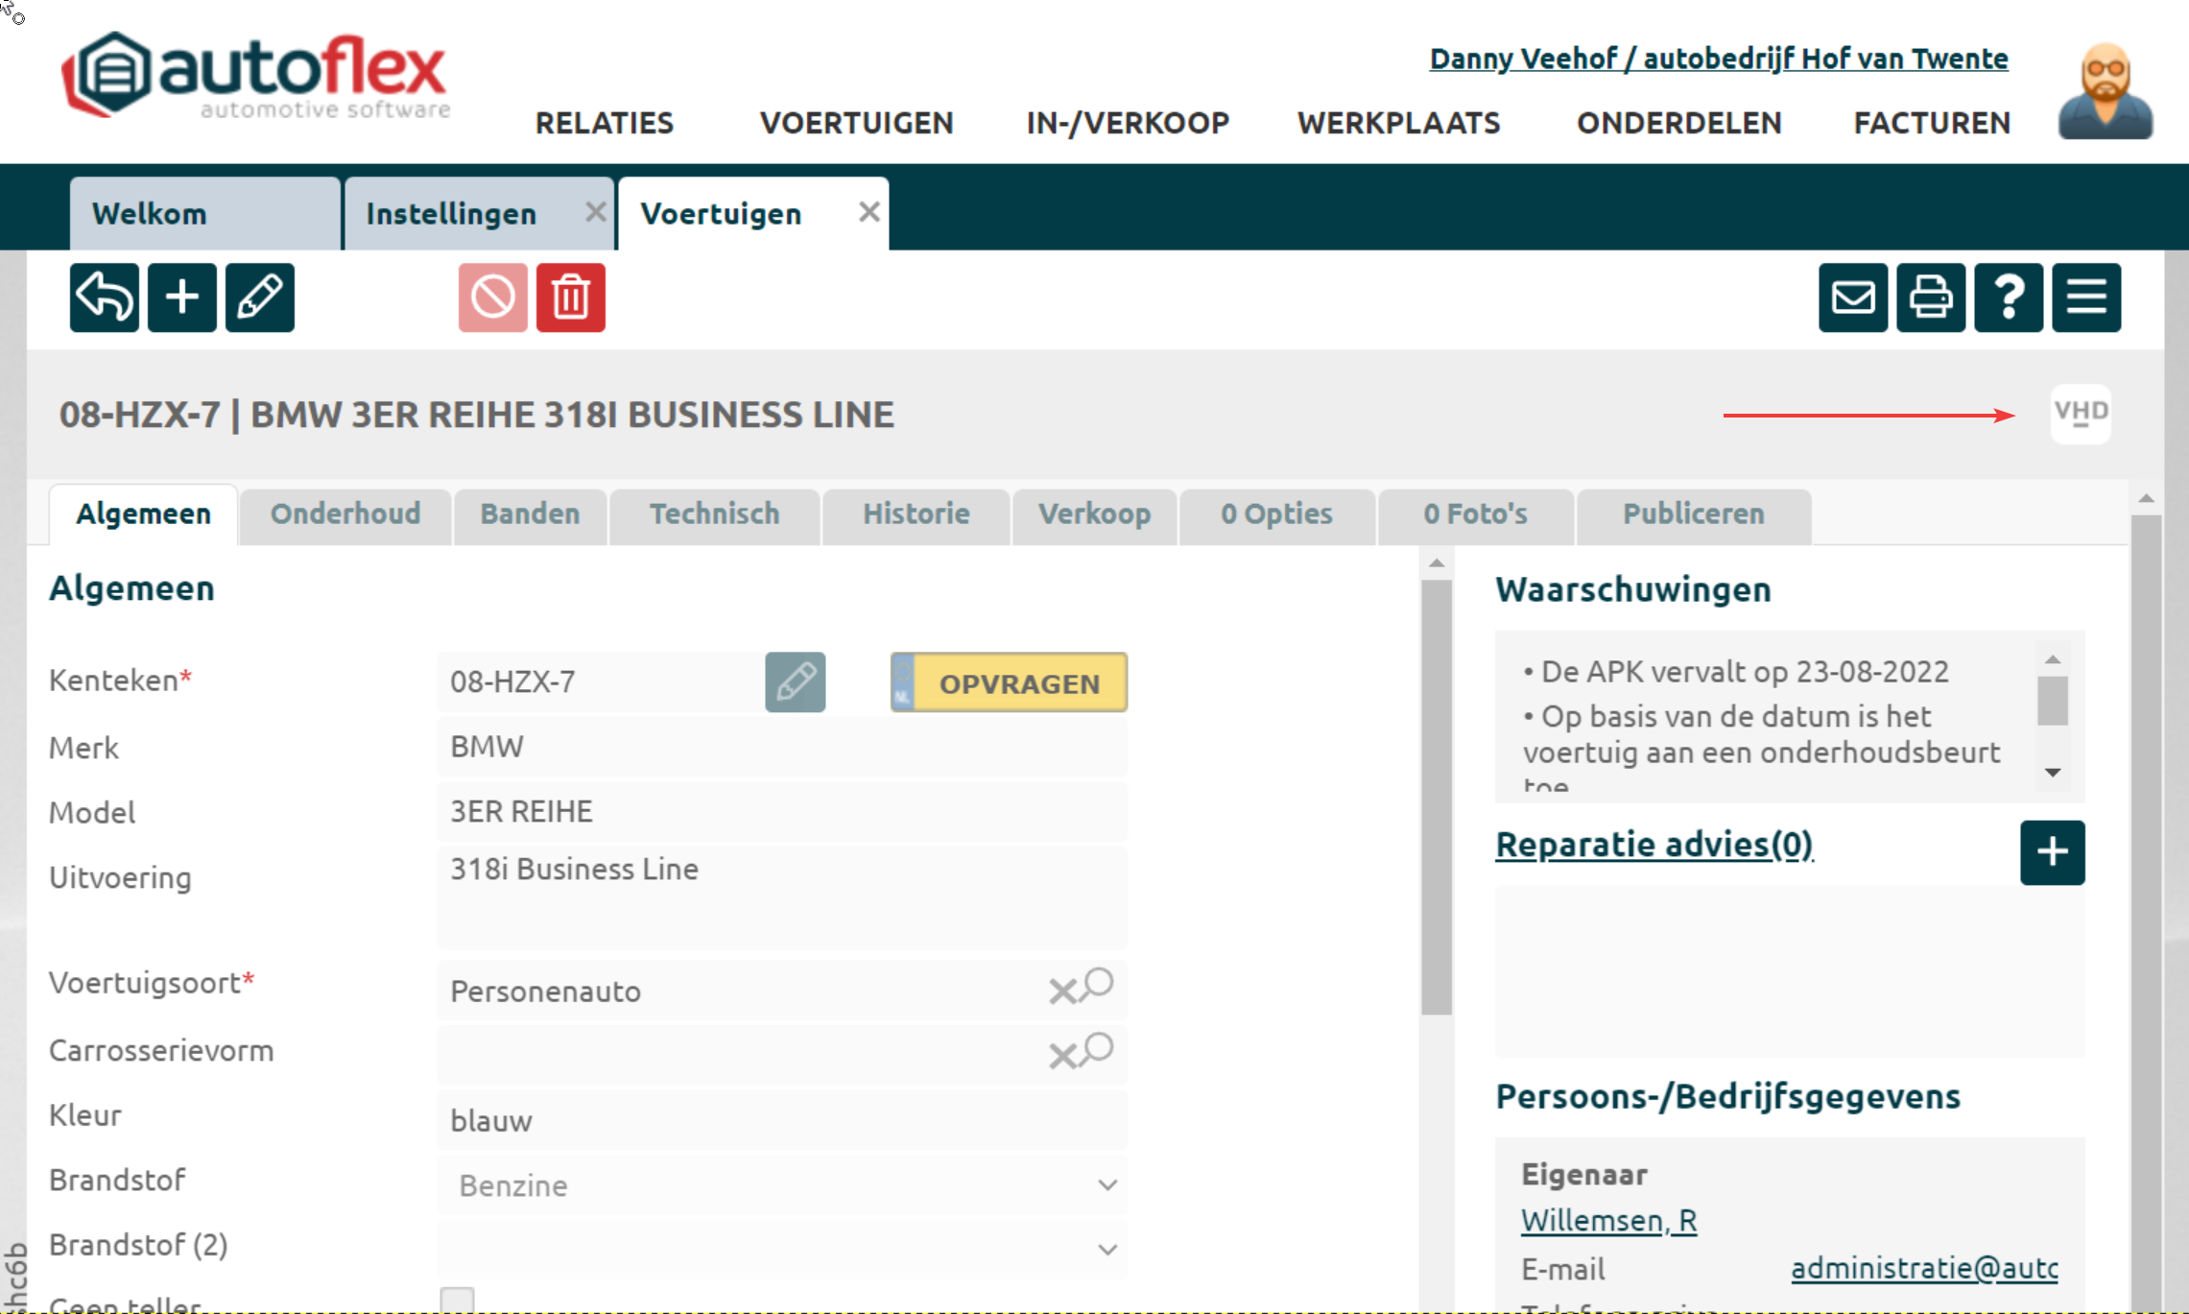Image resolution: width=2189 pixels, height=1314 pixels.
Task: Open help via question mark icon
Action: point(2008,298)
